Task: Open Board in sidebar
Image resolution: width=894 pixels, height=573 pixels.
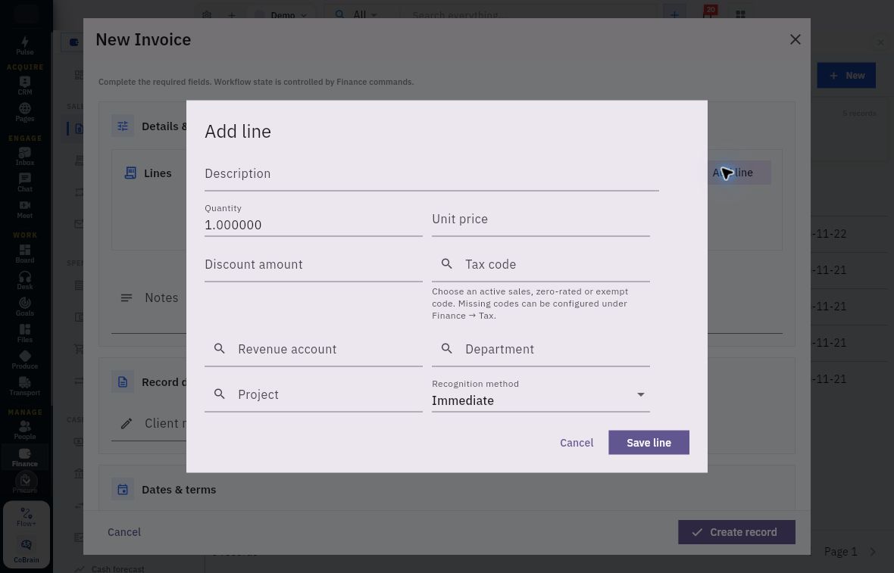Action: (24, 254)
